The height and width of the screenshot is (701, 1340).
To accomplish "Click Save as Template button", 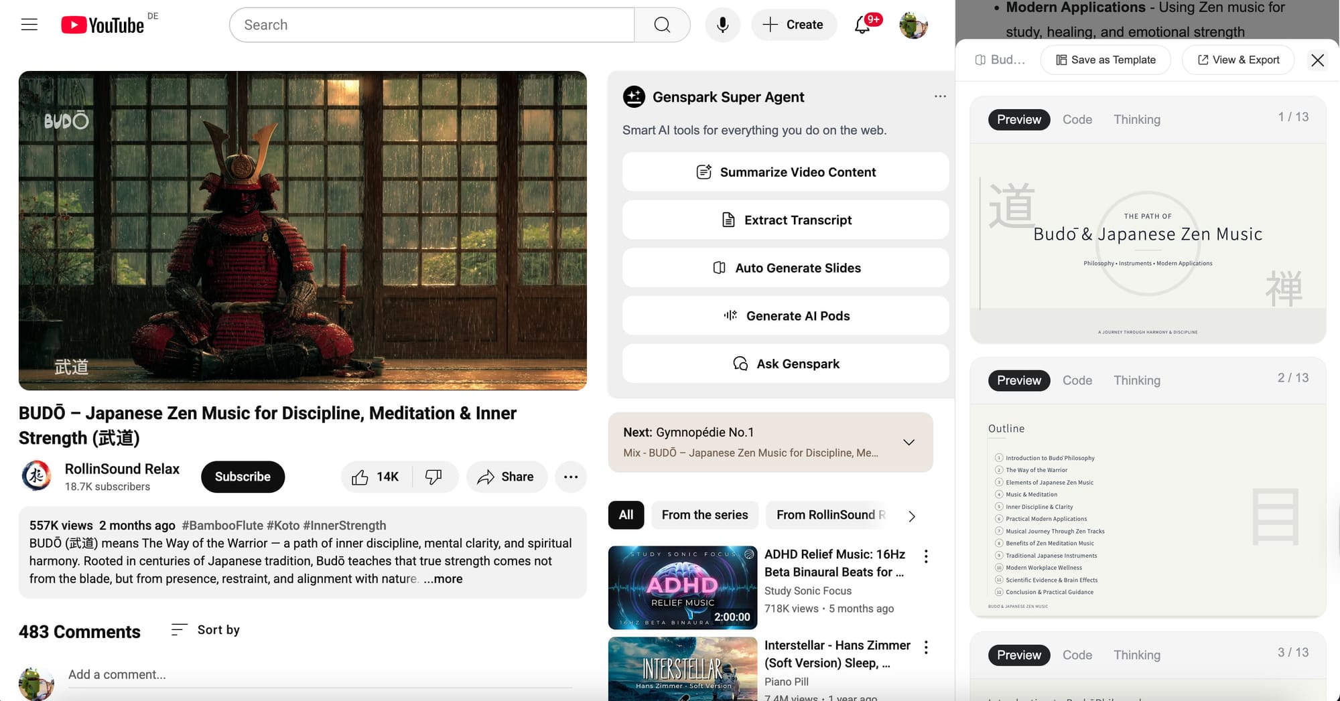I will (1105, 60).
